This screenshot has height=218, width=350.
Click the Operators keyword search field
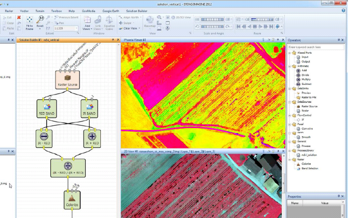[x=316, y=47]
